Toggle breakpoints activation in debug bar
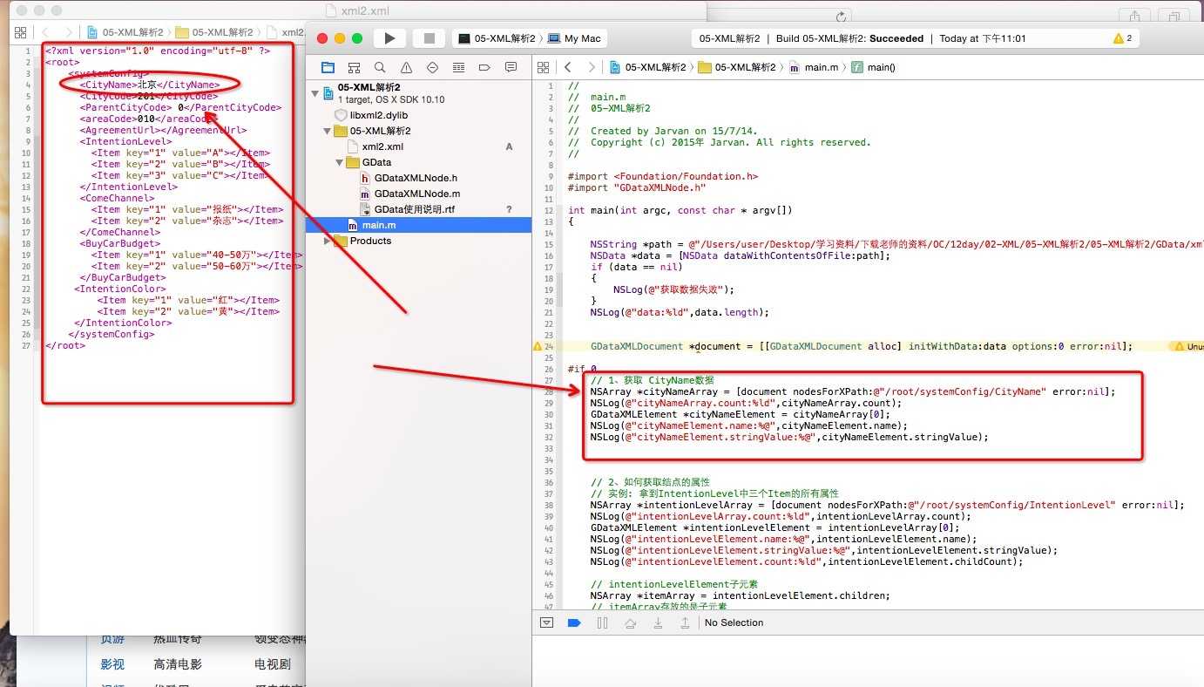 point(574,622)
